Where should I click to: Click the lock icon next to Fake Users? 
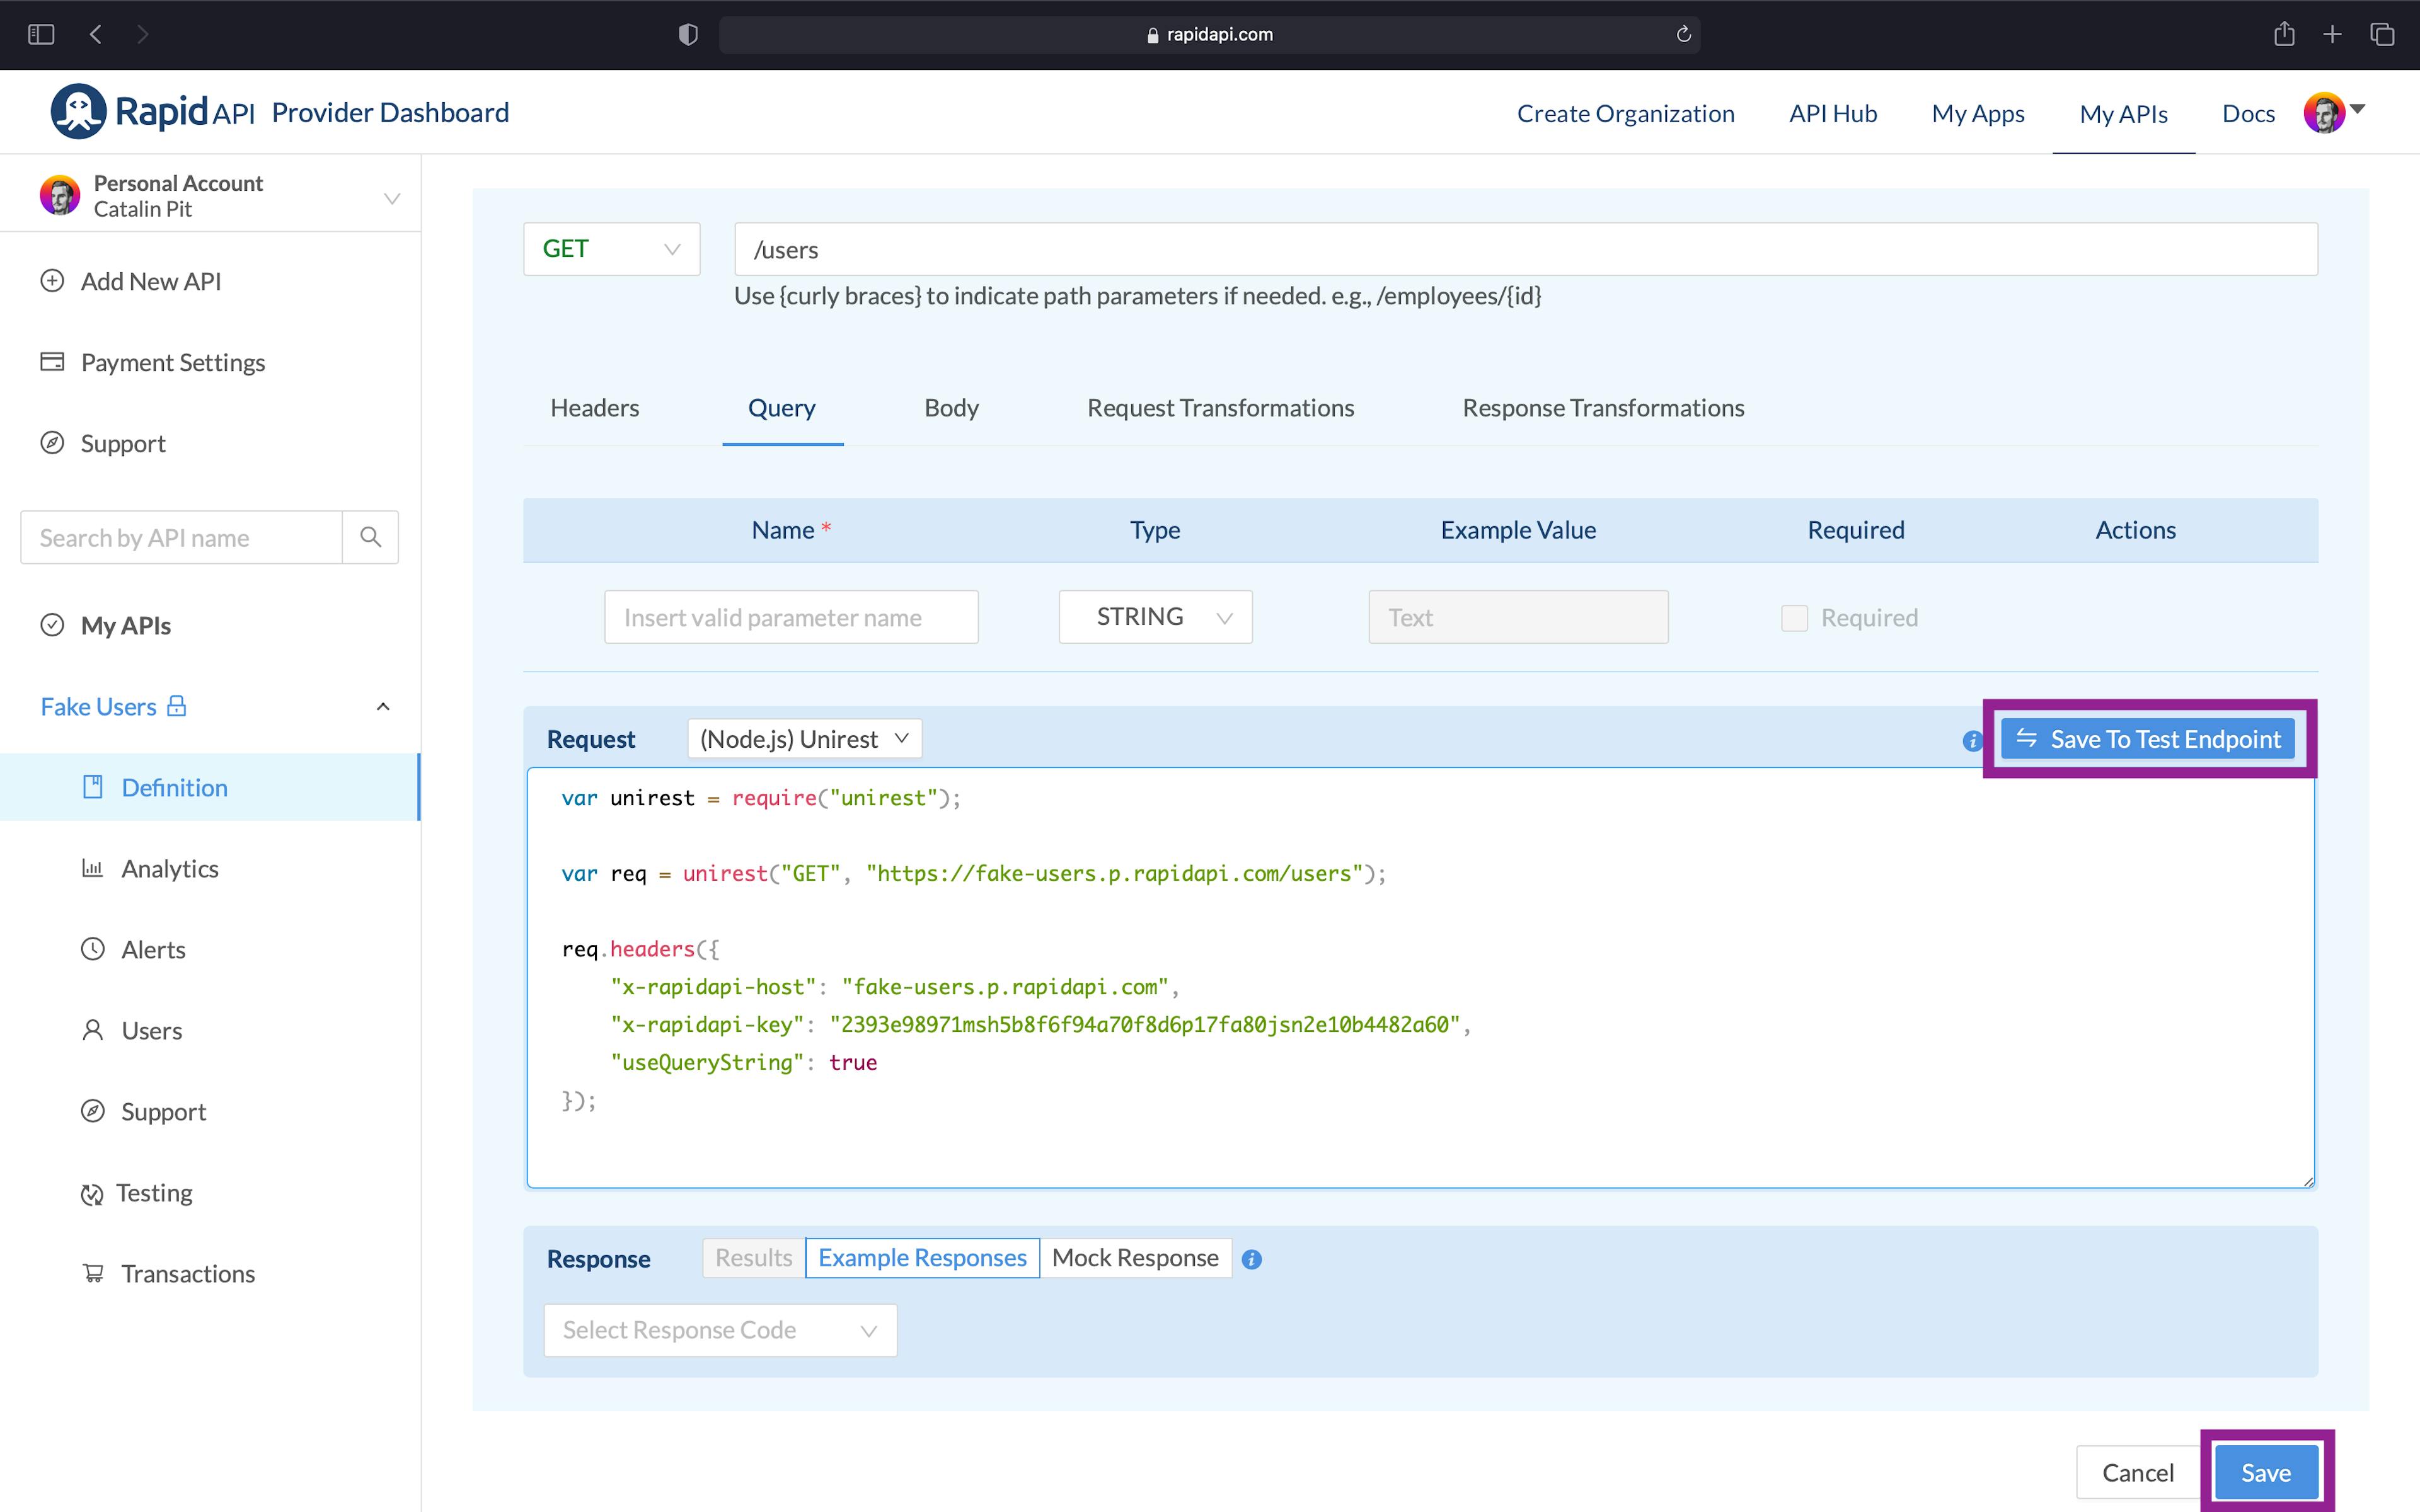coord(177,705)
